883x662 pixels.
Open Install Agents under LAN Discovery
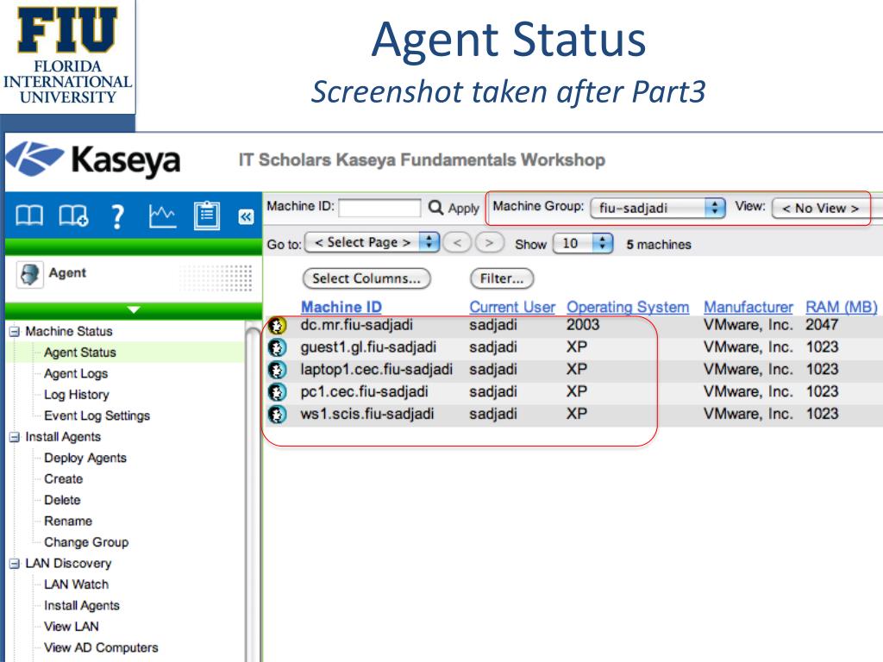(82, 606)
